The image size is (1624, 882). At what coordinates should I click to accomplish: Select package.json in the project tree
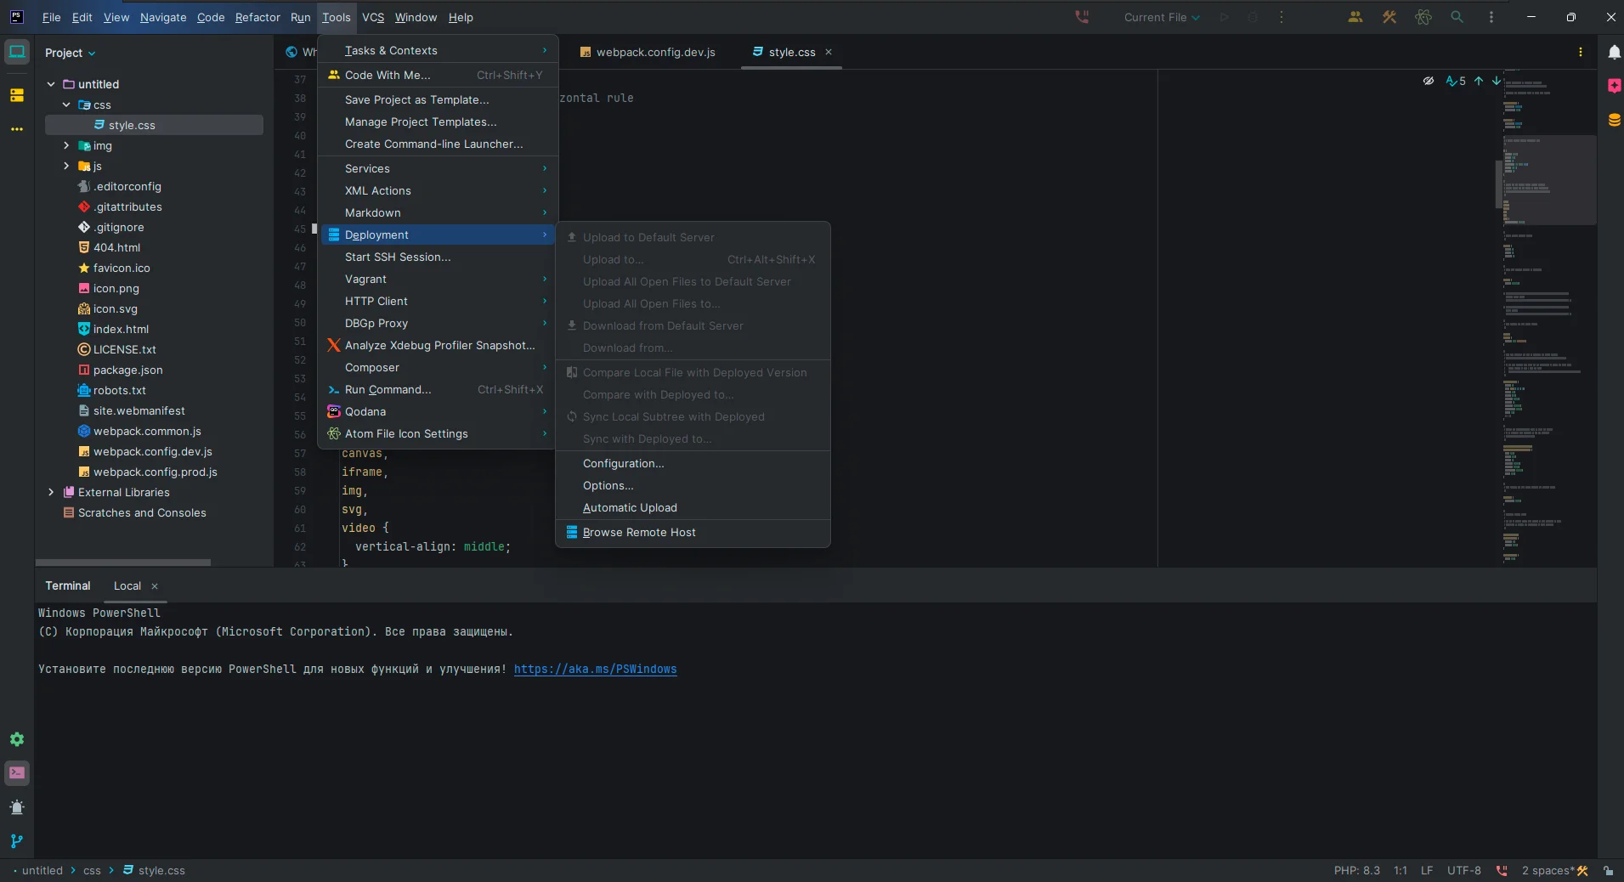pos(127,370)
